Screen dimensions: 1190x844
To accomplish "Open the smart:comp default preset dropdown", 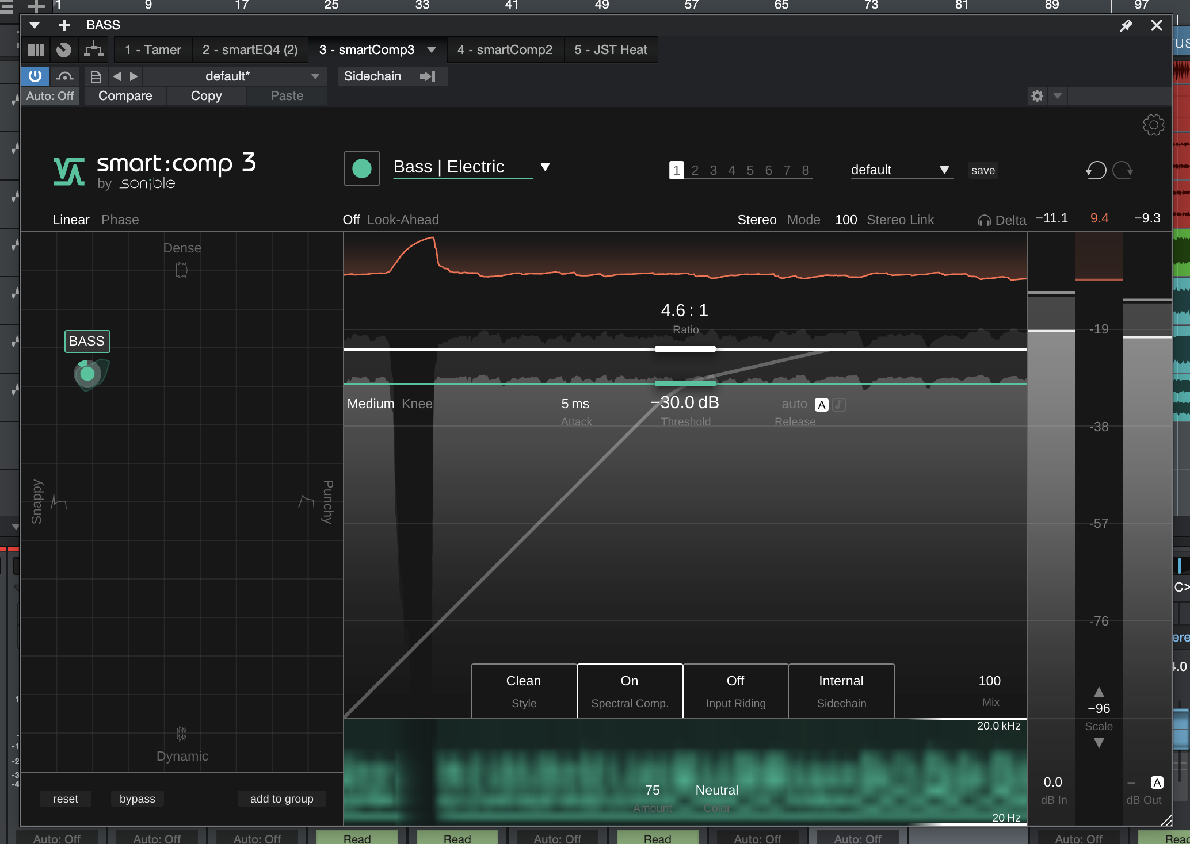I will pyautogui.click(x=902, y=170).
